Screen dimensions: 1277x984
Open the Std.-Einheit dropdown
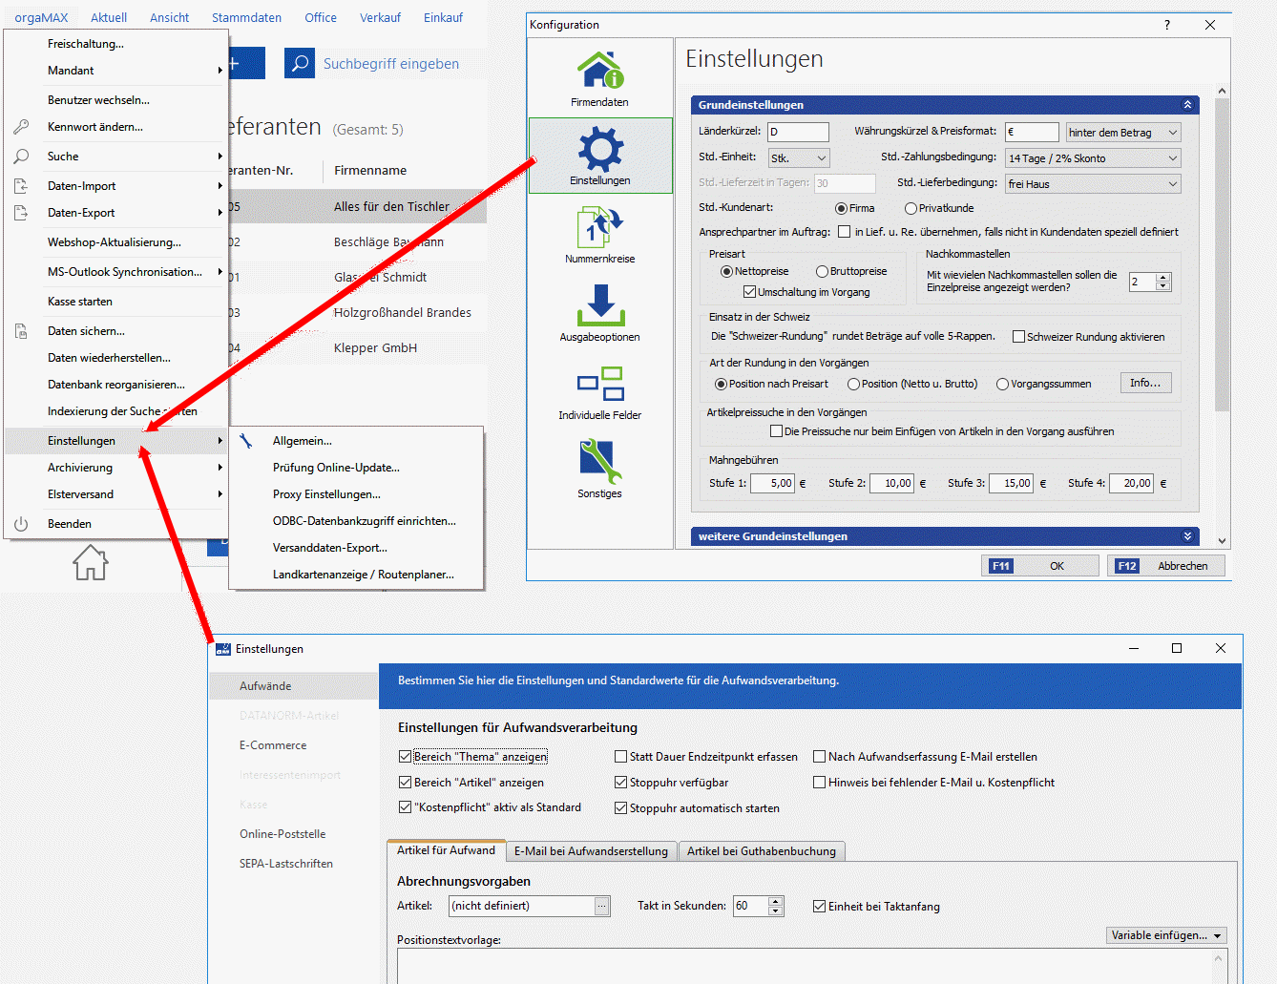pos(799,158)
